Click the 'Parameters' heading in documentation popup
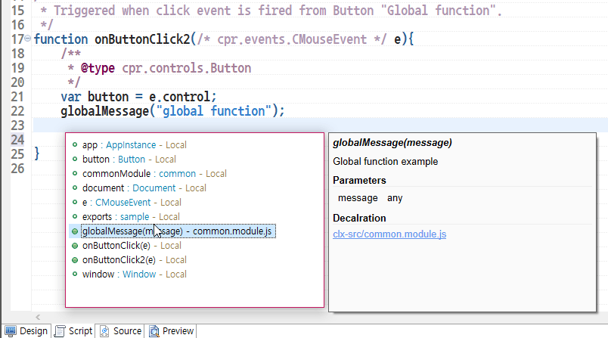Viewport: 608px width, 338px height. 359,181
